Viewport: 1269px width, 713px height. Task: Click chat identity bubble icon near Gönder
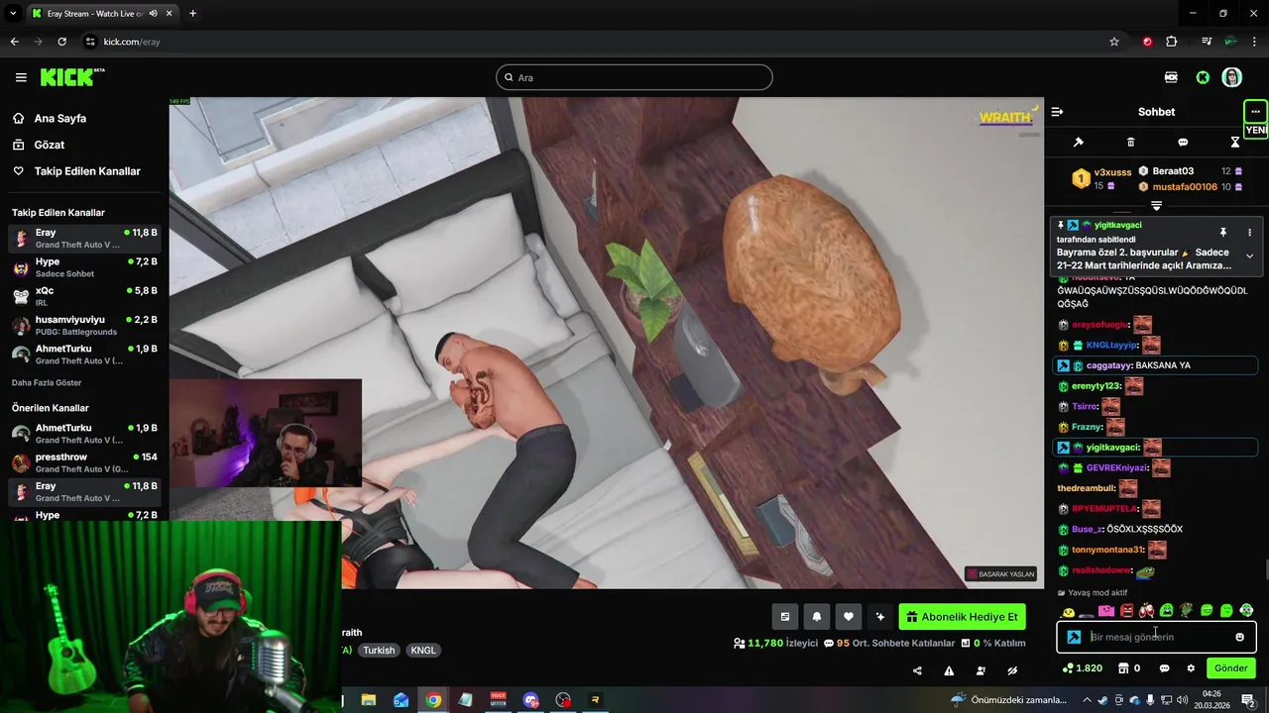point(1164,668)
